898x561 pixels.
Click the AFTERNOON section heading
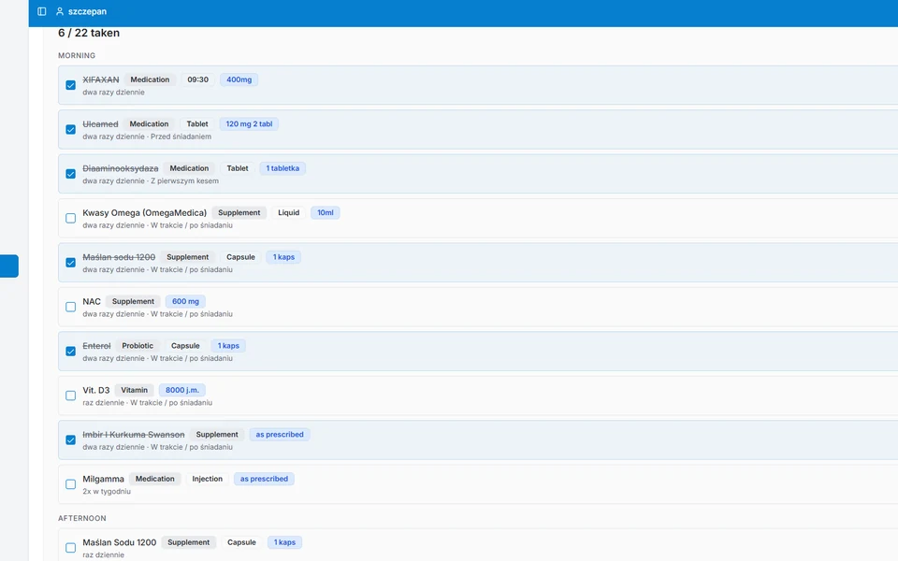click(x=82, y=518)
